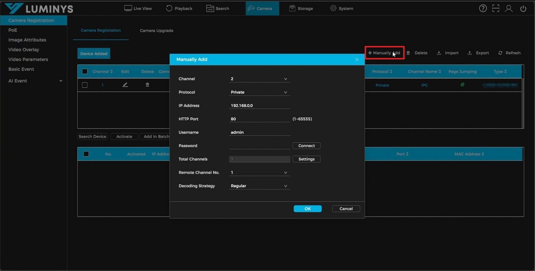Open the Protocol dropdown in Manually Add dialog

pos(259,92)
